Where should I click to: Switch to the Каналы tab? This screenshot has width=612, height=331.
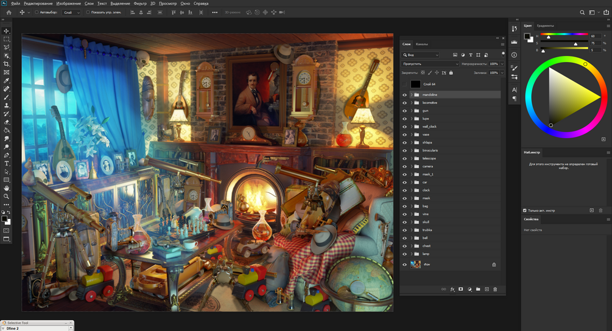coord(422,44)
